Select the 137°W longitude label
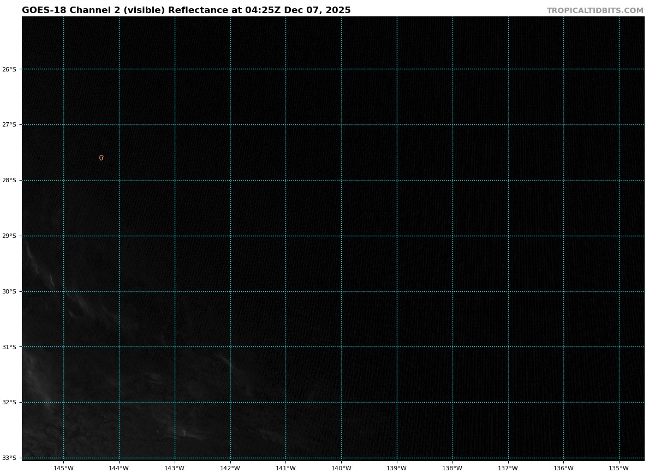The image size is (655, 473). click(x=508, y=468)
